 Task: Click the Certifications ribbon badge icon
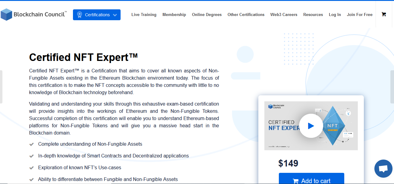pyautogui.click(x=79, y=14)
